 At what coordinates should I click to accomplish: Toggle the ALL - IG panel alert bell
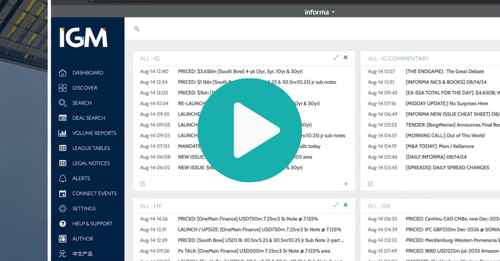click(x=345, y=58)
